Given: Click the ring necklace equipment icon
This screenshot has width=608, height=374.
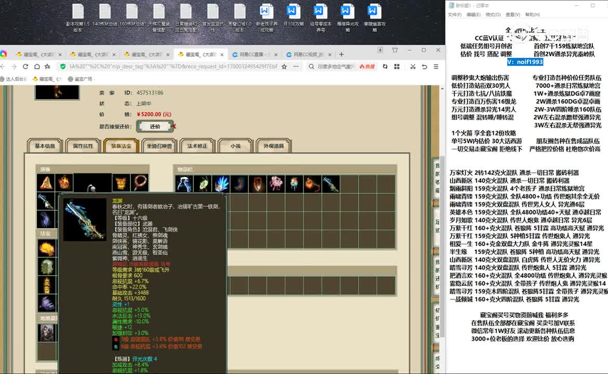Looking at the screenshot, I should pyautogui.click(x=140, y=182).
